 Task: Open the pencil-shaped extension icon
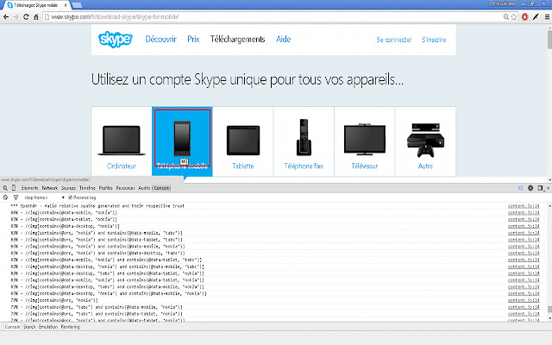click(x=536, y=17)
